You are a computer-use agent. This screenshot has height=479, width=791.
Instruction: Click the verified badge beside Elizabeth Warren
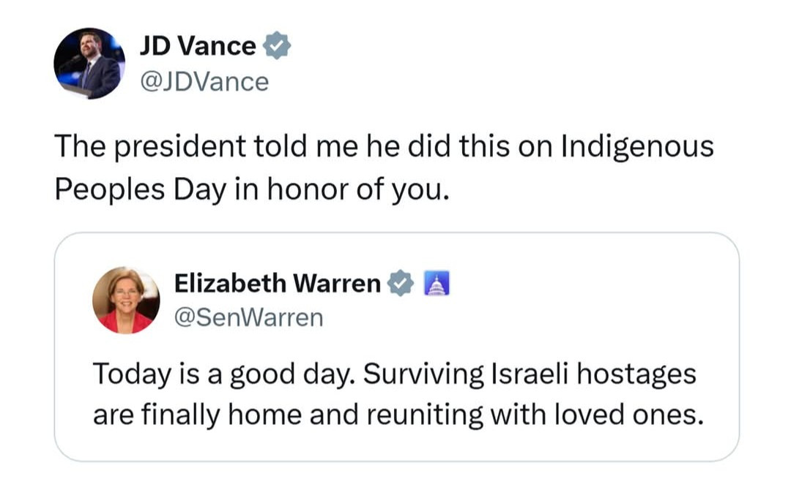point(400,283)
